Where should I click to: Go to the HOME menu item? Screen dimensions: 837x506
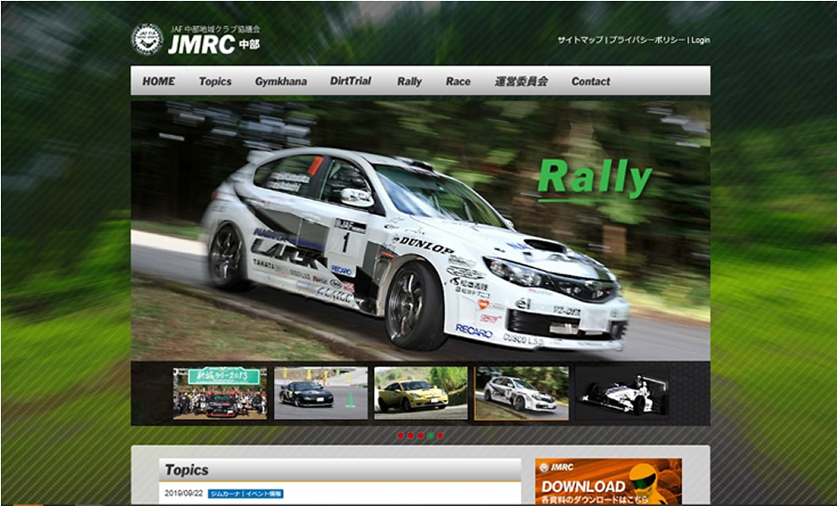point(158,81)
